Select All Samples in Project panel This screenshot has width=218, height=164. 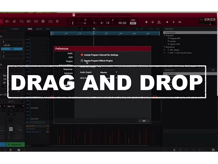pyautogui.click(x=190, y=32)
